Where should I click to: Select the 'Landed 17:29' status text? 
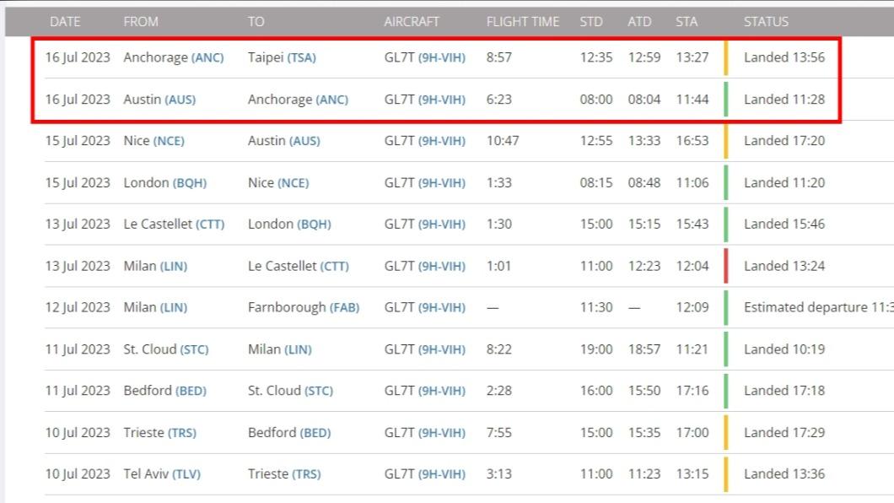(784, 432)
